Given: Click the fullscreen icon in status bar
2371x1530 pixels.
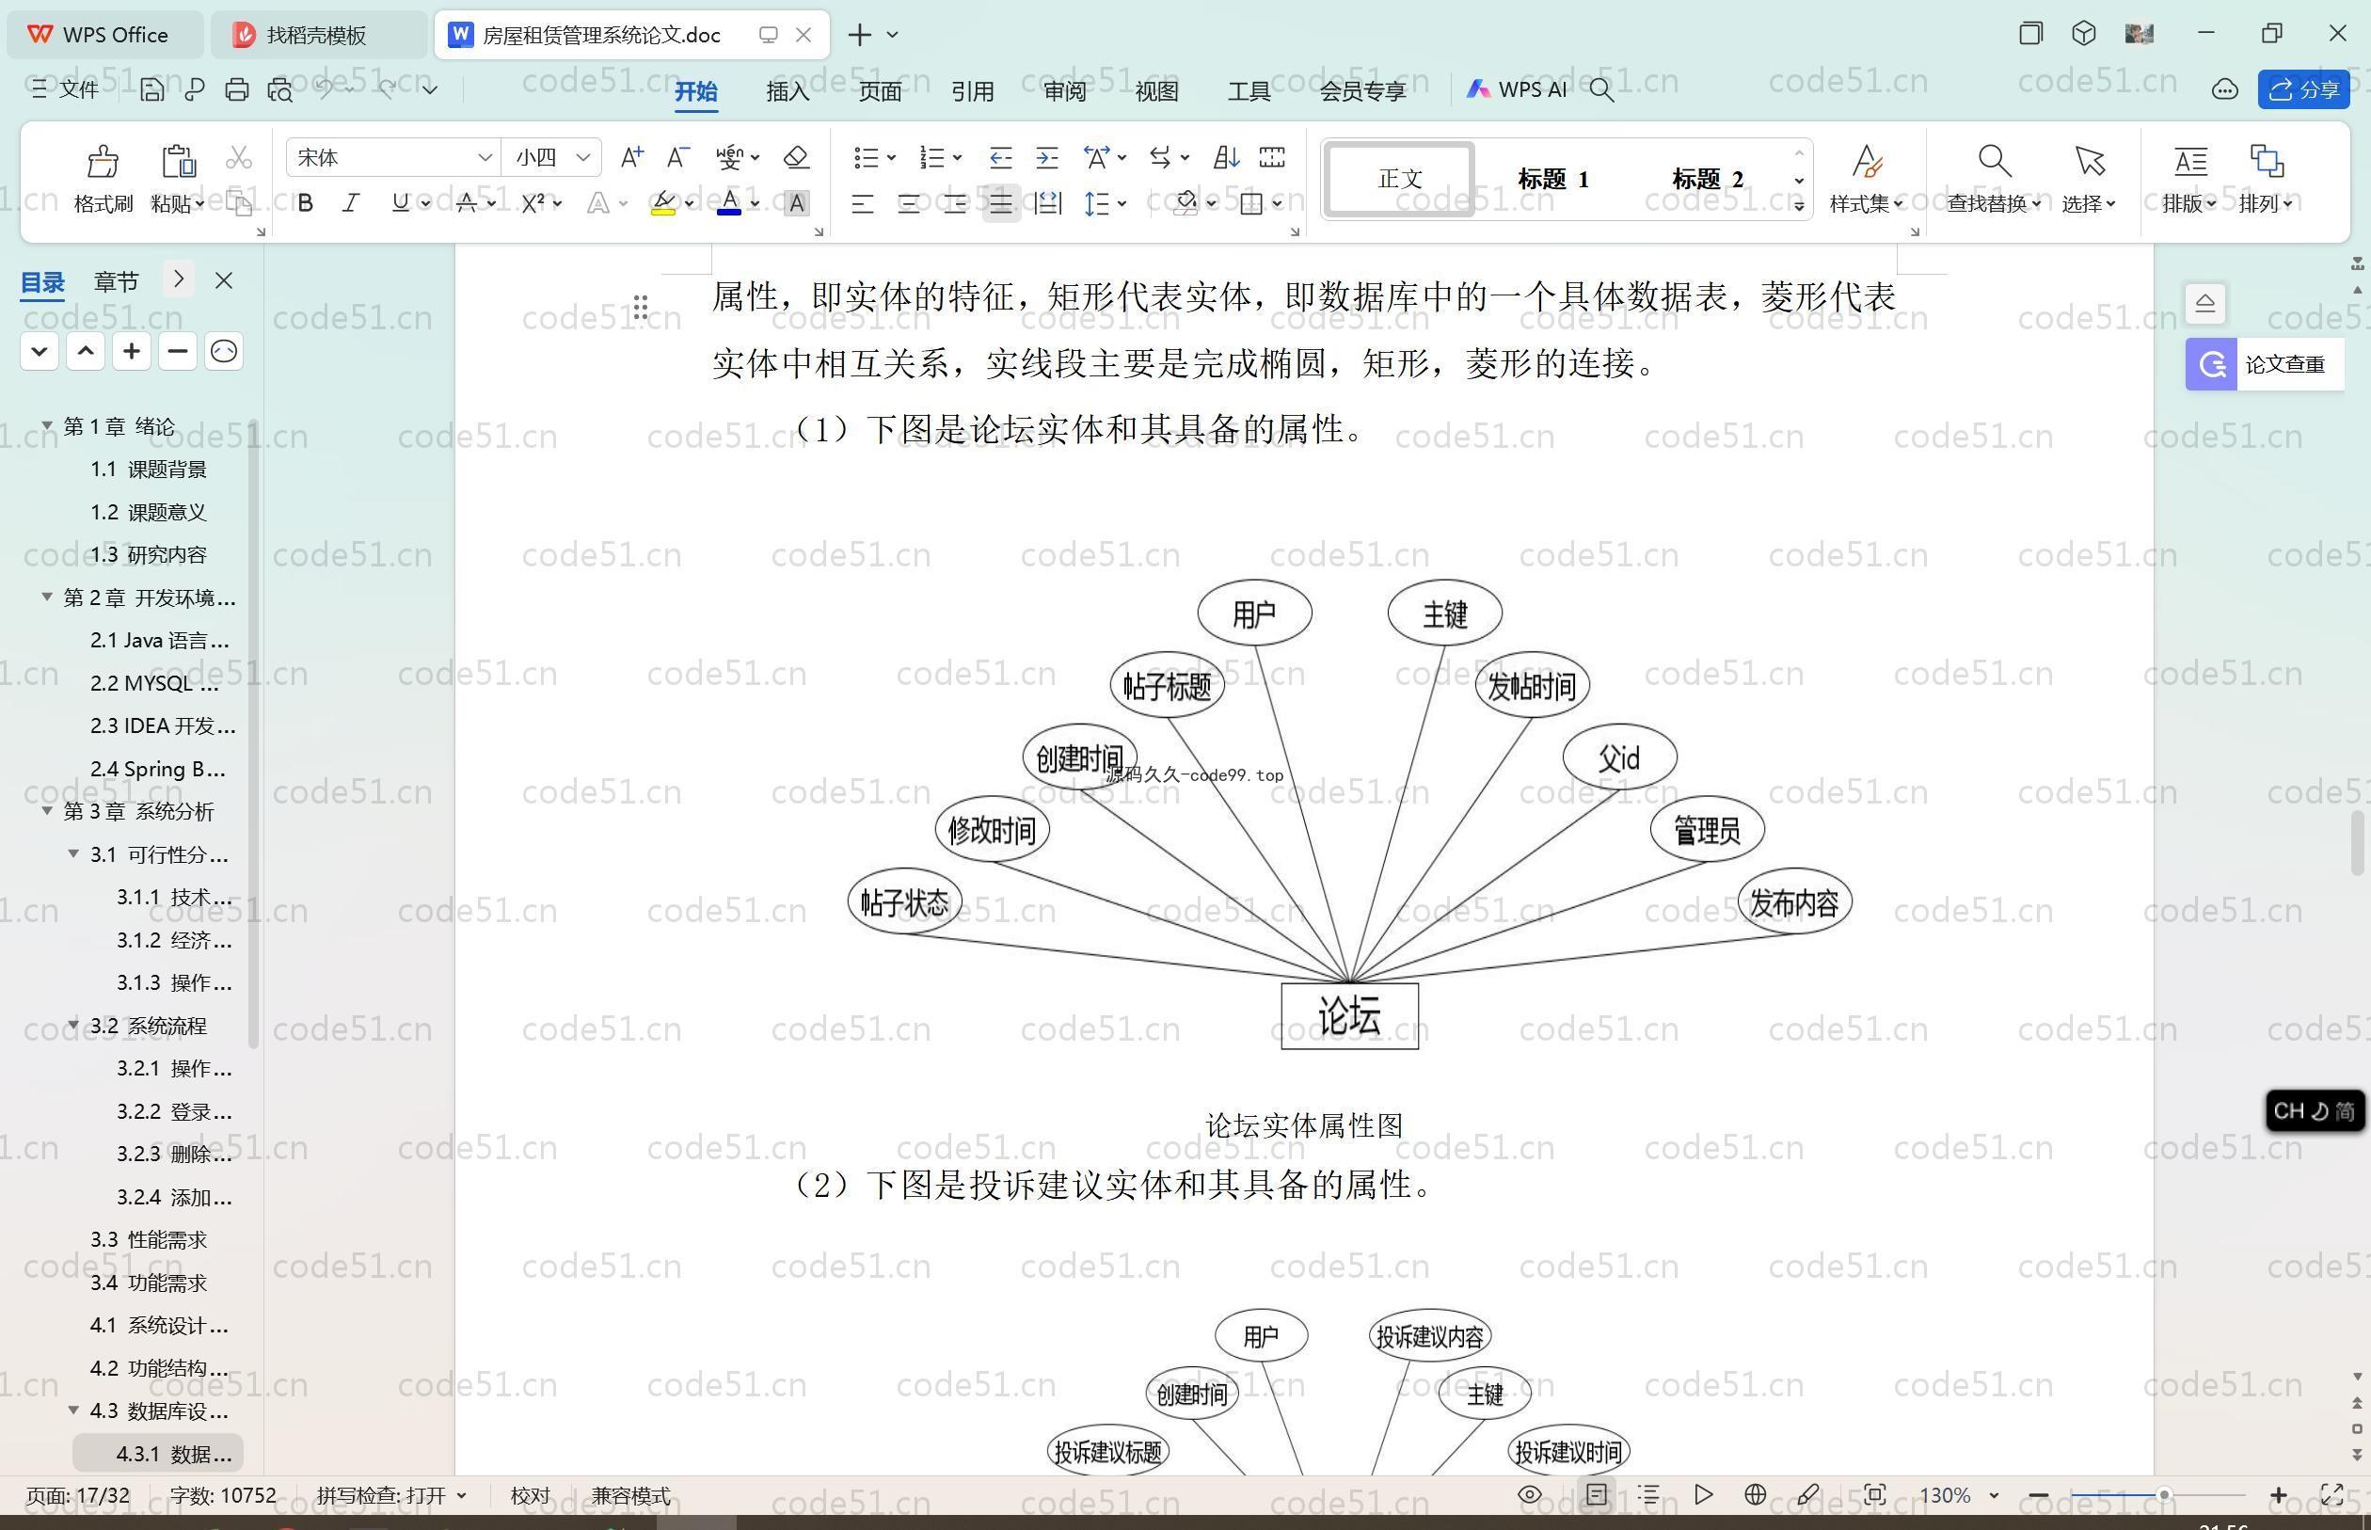Looking at the screenshot, I should 2331,1494.
